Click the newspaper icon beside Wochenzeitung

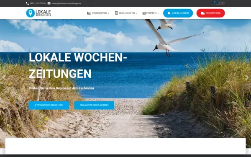89,13
